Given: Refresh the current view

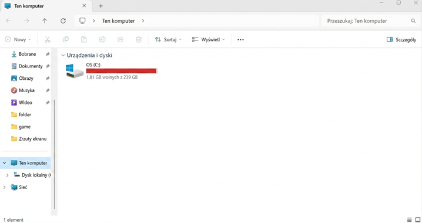Looking at the screenshot, I should (x=63, y=21).
